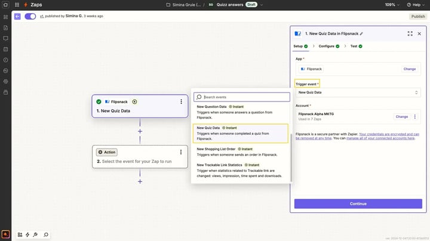Focus the Search events field
430x241 pixels.
[x=242, y=97]
